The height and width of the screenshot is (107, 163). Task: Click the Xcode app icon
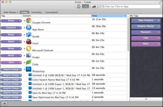point(29,34)
